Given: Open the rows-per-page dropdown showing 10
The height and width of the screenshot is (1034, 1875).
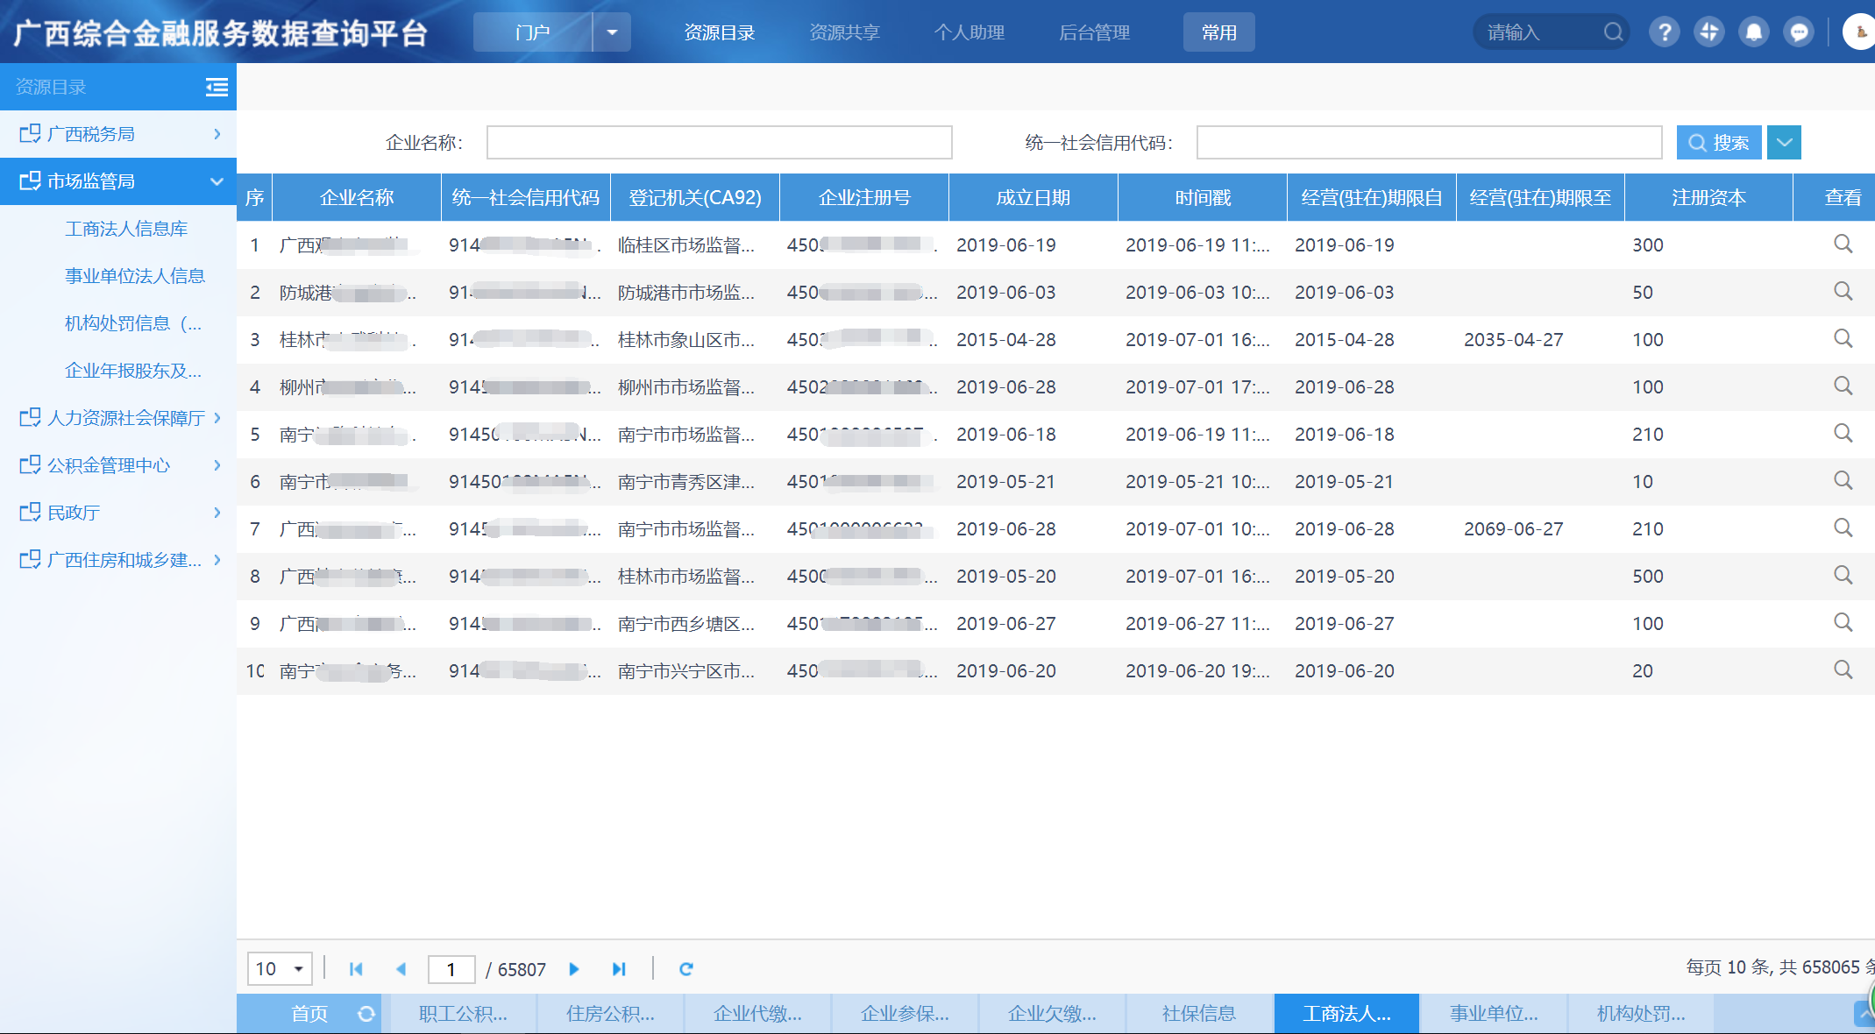Looking at the screenshot, I should point(280,969).
